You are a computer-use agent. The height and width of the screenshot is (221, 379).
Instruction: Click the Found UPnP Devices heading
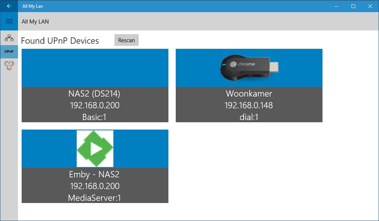coord(60,41)
